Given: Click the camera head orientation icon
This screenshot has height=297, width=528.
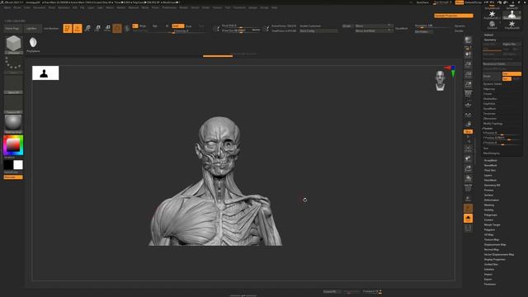Looking at the screenshot, I should point(440,81).
